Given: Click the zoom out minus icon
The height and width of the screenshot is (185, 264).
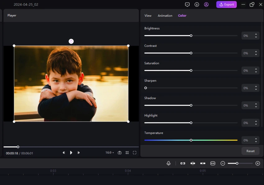Looking at the screenshot, I should click(x=223, y=163).
